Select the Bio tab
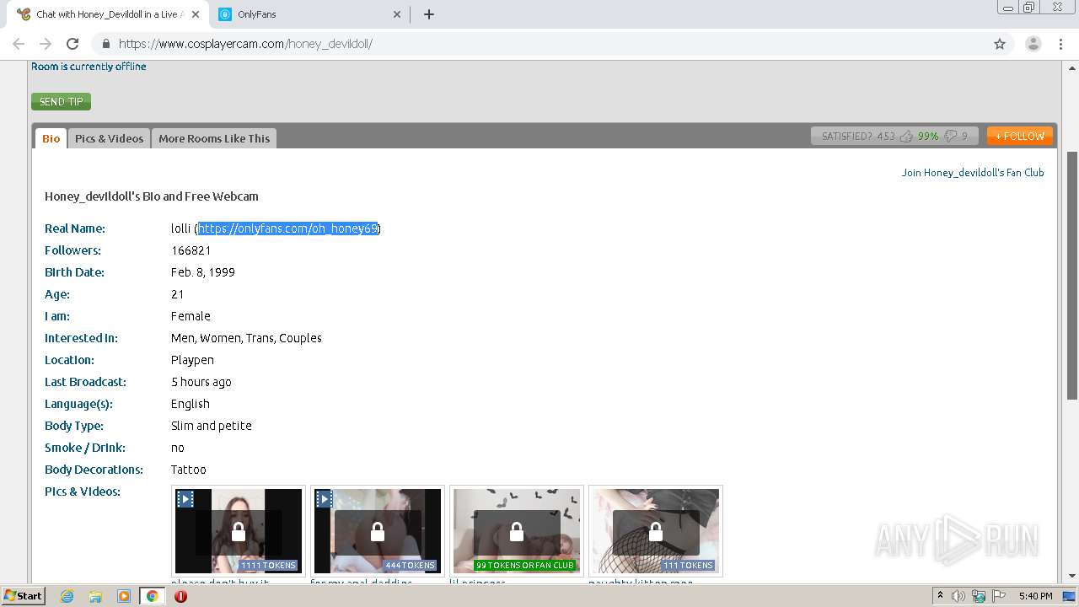The height and width of the screenshot is (607, 1079). [51, 138]
